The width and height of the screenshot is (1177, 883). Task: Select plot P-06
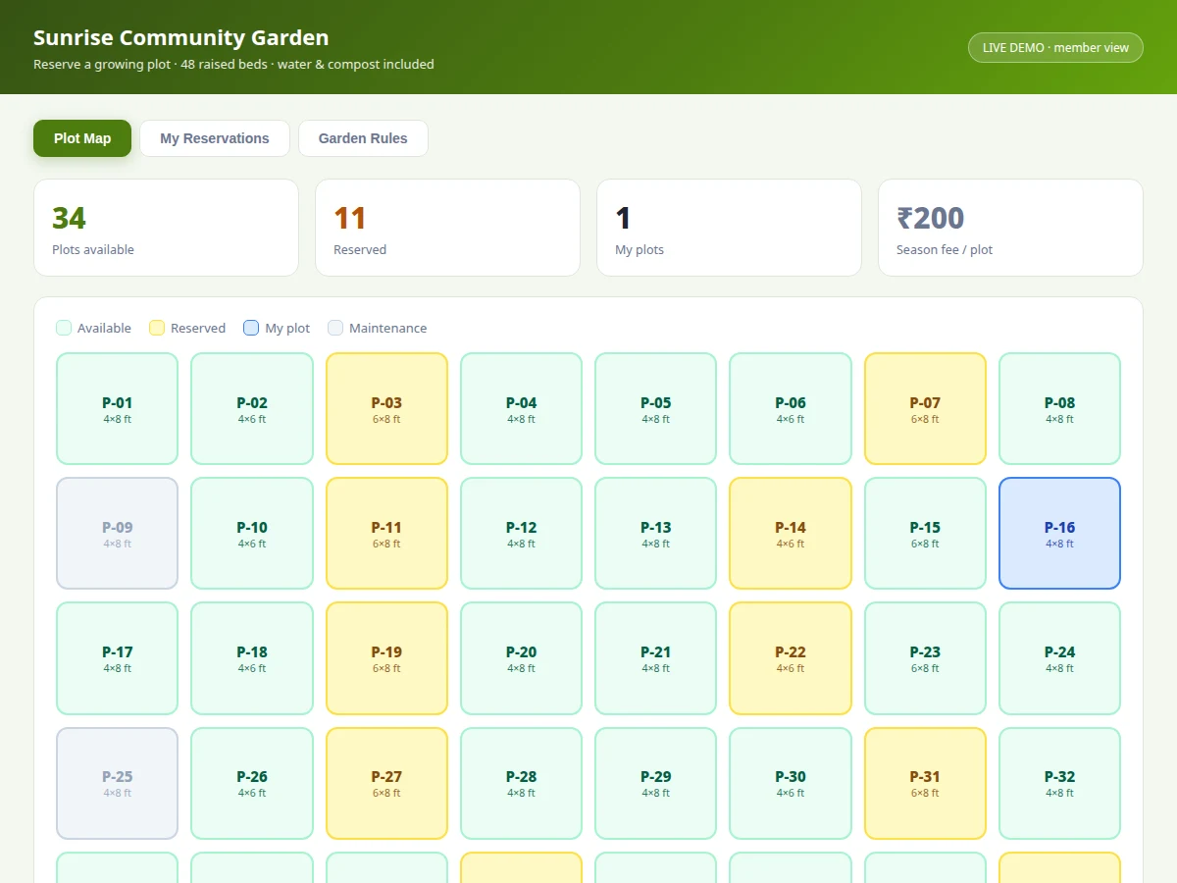click(x=791, y=409)
